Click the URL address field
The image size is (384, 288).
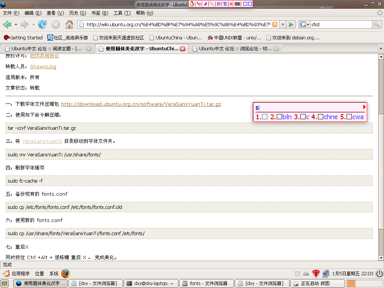pos(178,24)
